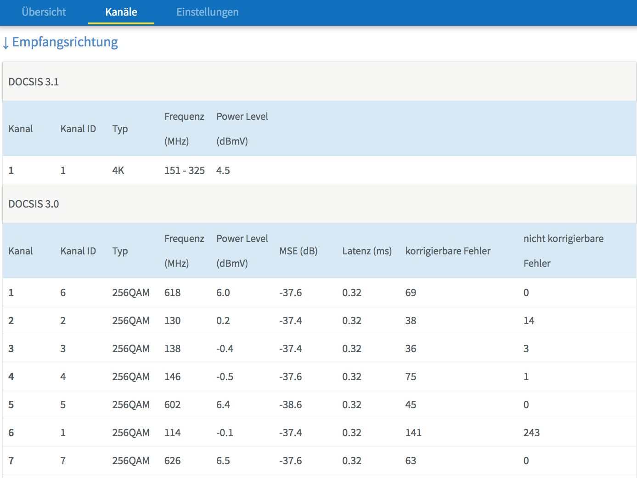Click the korrigierbare Fehler column header
The width and height of the screenshot is (637, 478).
tap(448, 251)
